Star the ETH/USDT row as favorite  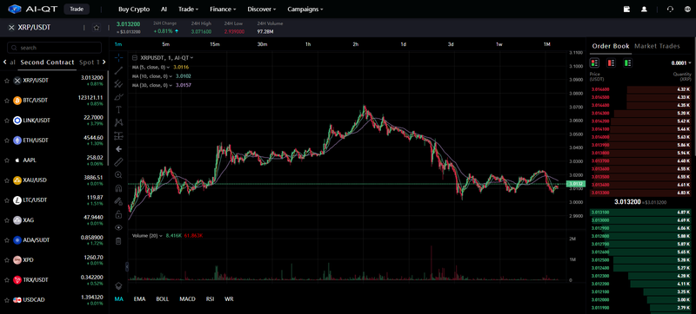7,141
